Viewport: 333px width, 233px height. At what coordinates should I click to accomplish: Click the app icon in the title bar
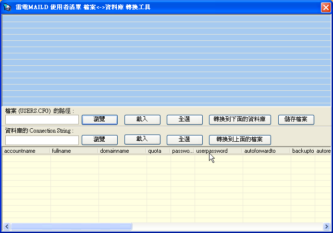pyautogui.click(x=8, y=7)
